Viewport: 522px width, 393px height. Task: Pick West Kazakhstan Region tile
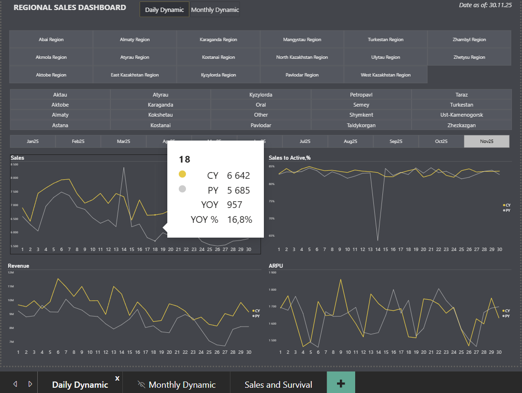click(385, 75)
